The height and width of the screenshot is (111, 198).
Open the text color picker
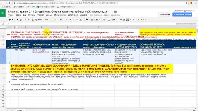(x=81, y=20)
